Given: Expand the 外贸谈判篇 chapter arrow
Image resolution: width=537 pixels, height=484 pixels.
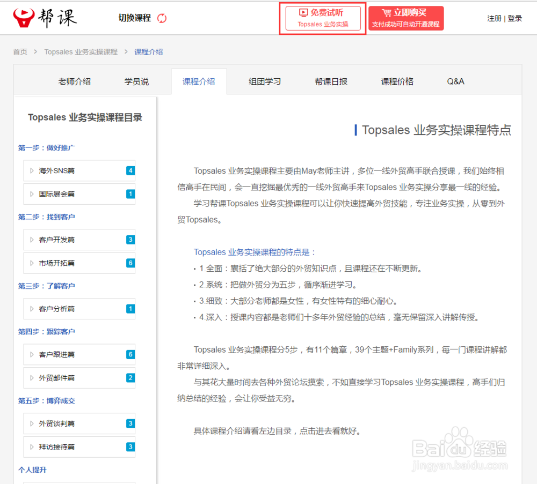Looking at the screenshot, I should point(32,423).
